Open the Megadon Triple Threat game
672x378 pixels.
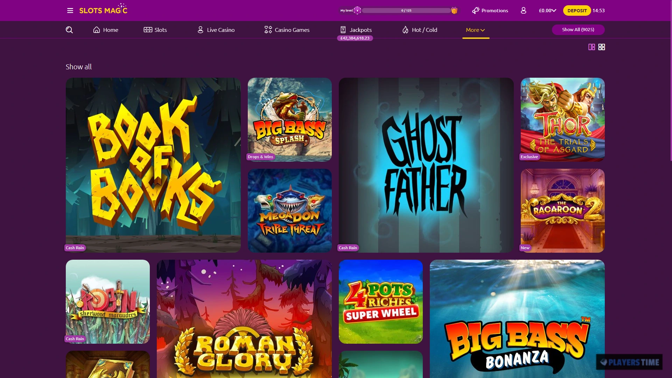coord(290,211)
